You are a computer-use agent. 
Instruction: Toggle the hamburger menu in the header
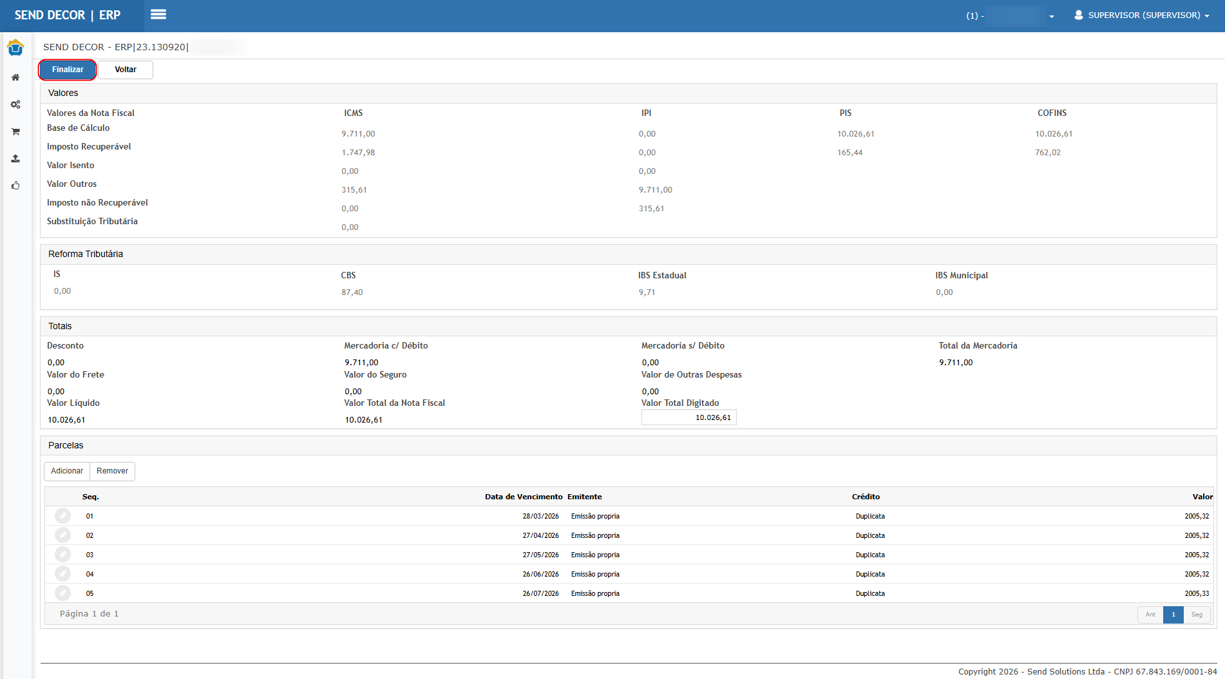tap(158, 15)
